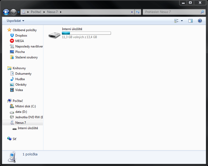Open Místní disk (C:)

(25, 106)
